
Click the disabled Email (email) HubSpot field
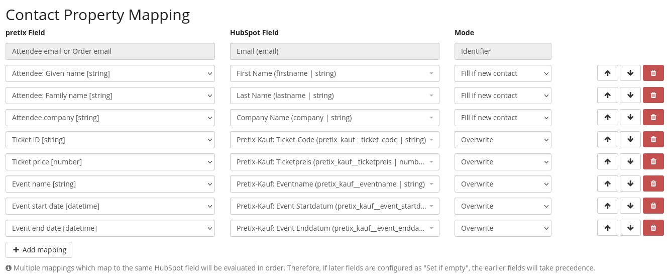[334, 51]
